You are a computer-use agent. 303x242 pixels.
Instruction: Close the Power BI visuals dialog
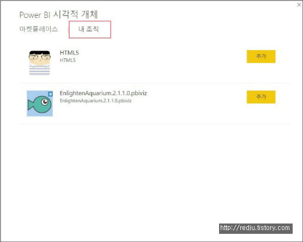point(299,5)
